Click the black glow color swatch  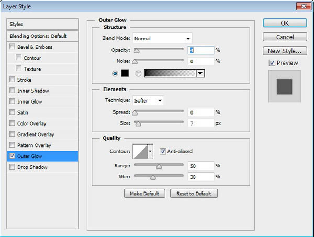click(x=125, y=74)
